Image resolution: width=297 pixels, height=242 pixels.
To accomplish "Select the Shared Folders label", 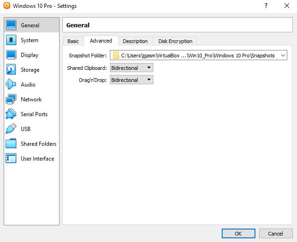I will pyautogui.click(x=38, y=144).
